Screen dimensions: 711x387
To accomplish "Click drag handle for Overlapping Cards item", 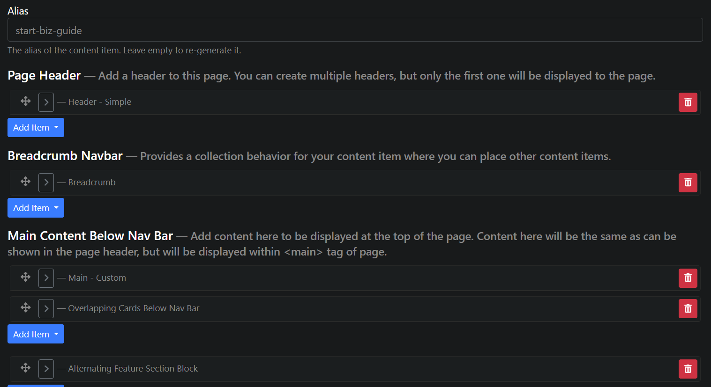I will pos(26,307).
